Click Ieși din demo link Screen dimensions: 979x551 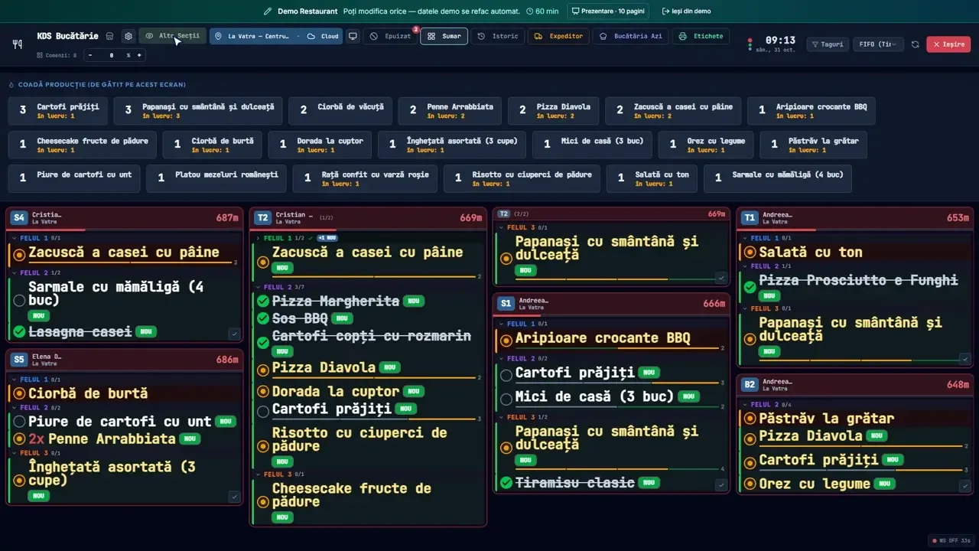pyautogui.click(x=686, y=11)
